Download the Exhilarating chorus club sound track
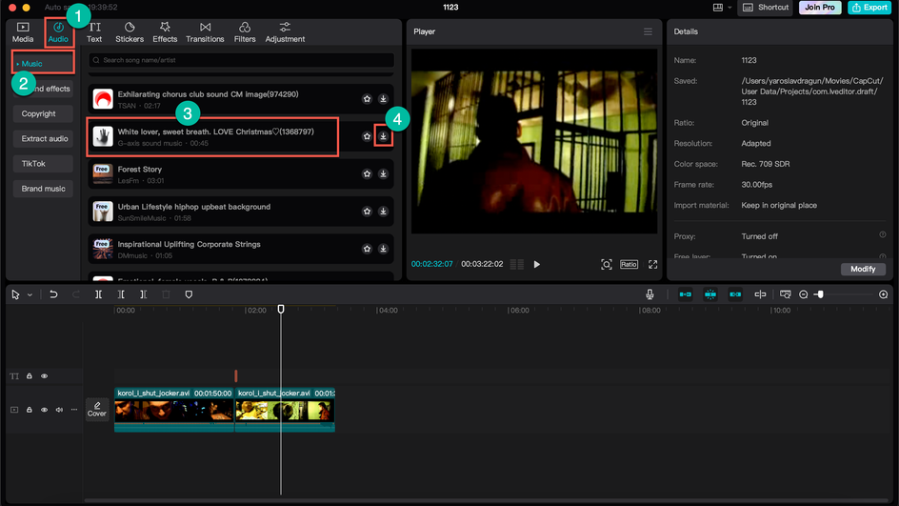 (384, 99)
